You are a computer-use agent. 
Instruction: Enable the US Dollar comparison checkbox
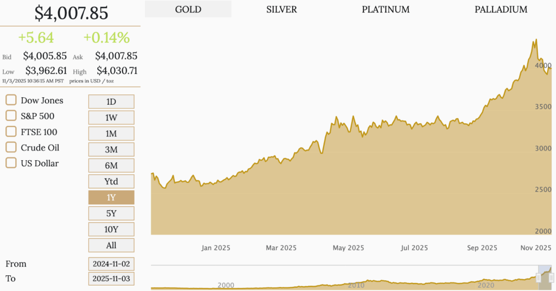click(11, 163)
